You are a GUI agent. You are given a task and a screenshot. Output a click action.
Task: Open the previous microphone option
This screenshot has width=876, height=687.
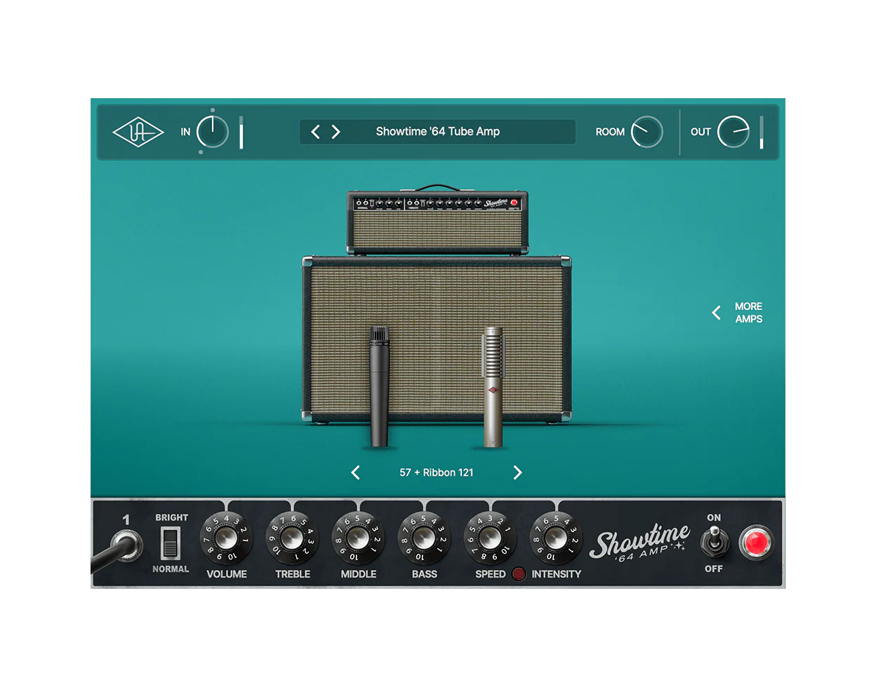click(x=355, y=472)
